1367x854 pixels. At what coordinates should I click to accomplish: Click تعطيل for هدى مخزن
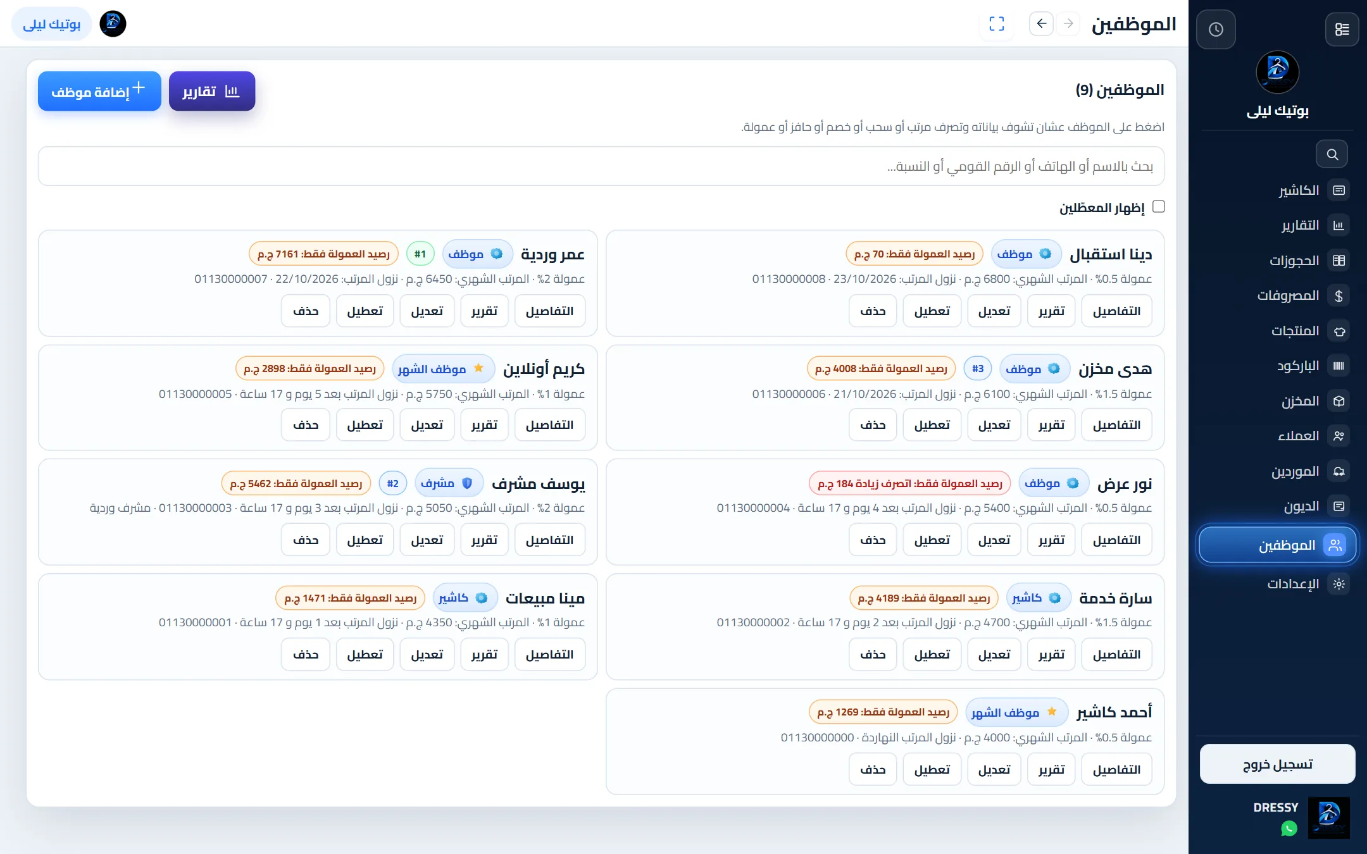[x=932, y=425]
